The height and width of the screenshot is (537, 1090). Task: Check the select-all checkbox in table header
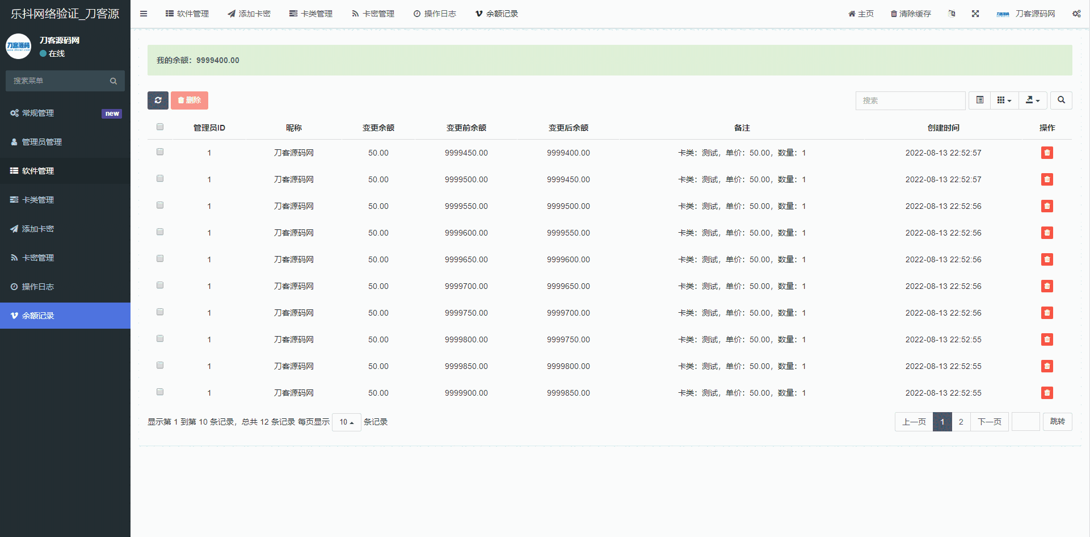click(x=160, y=127)
